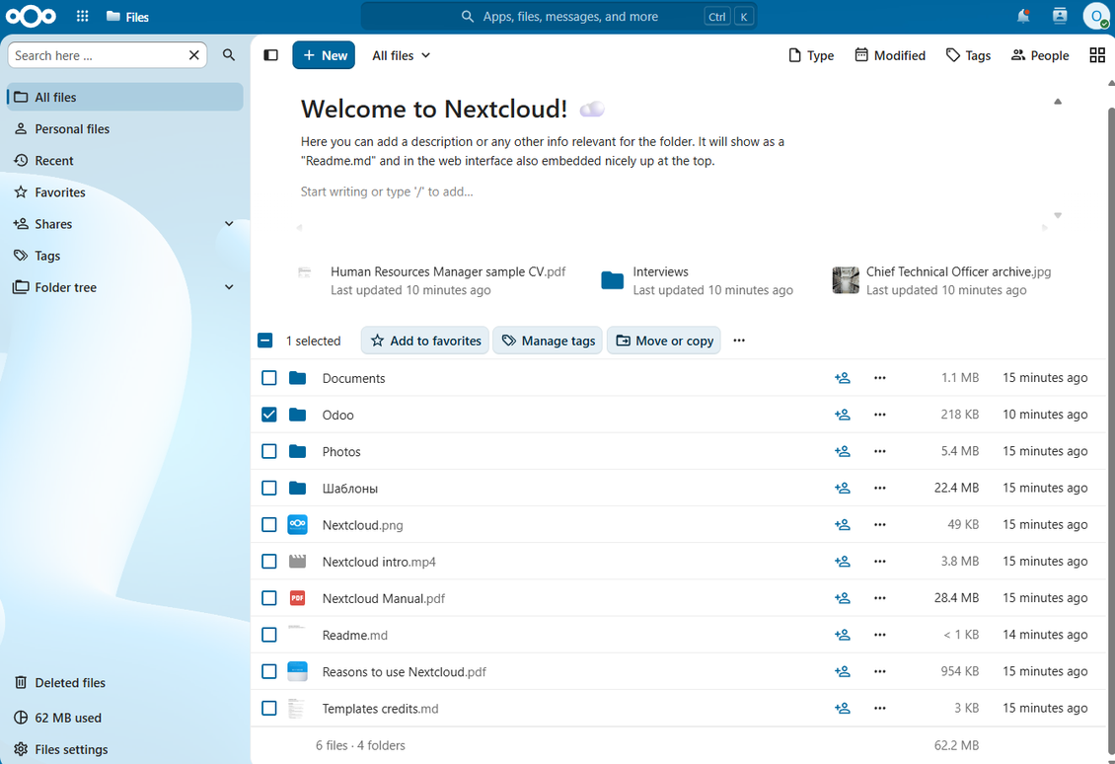Open Deleted files
This screenshot has height=764, width=1115.
125,682
